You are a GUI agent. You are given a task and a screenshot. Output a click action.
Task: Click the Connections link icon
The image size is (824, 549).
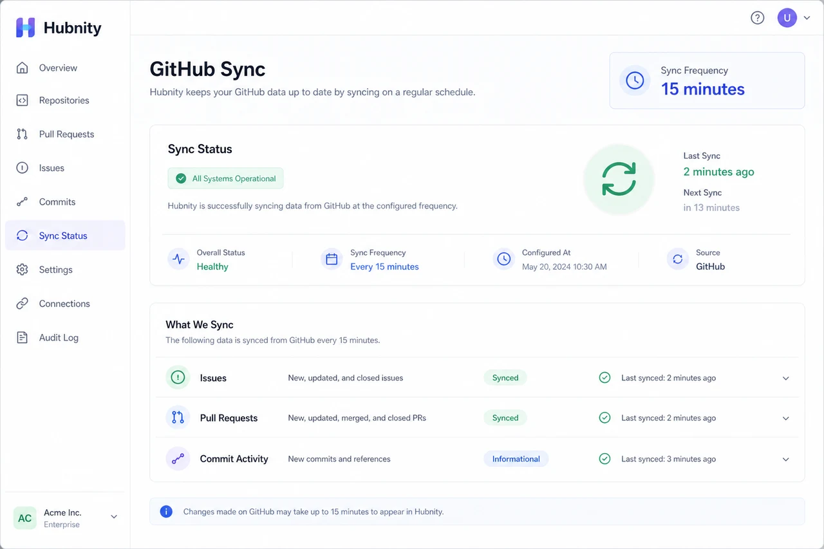(x=22, y=304)
